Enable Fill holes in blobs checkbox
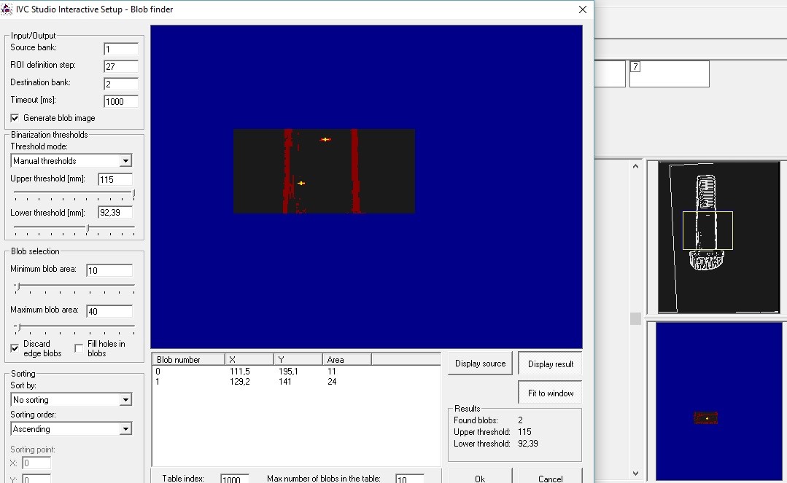The height and width of the screenshot is (483, 787). tap(79, 348)
